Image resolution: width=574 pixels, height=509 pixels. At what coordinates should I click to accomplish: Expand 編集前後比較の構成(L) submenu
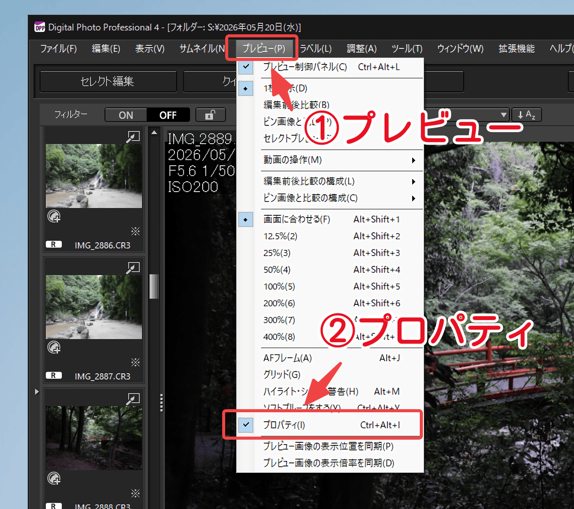pos(330,181)
